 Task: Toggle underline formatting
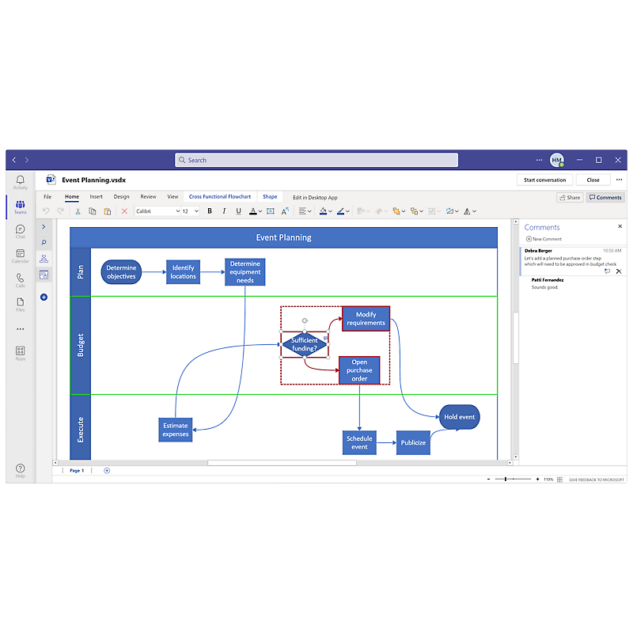click(x=239, y=210)
